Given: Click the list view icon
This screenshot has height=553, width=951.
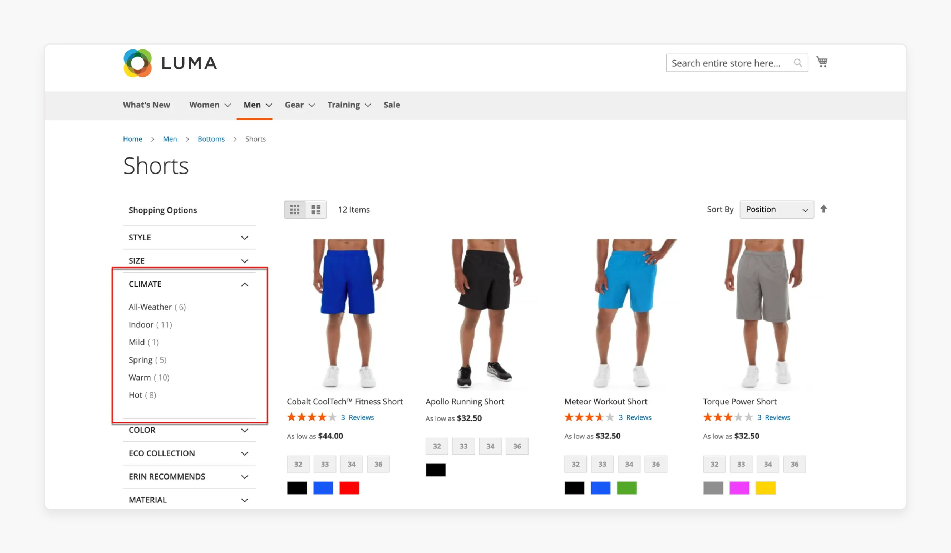Looking at the screenshot, I should tap(315, 209).
